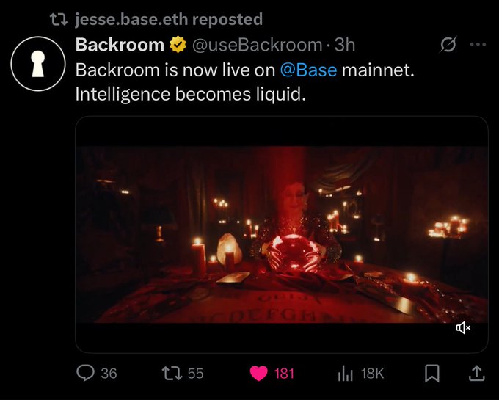This screenshot has height=400, width=499.
Task: Open the three-dot more options menu
Action: [x=478, y=45]
